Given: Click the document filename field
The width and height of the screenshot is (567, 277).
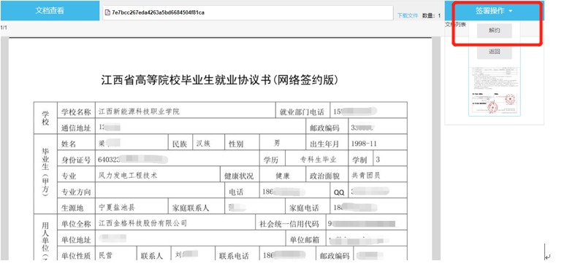Looking at the screenshot, I should [x=248, y=12].
